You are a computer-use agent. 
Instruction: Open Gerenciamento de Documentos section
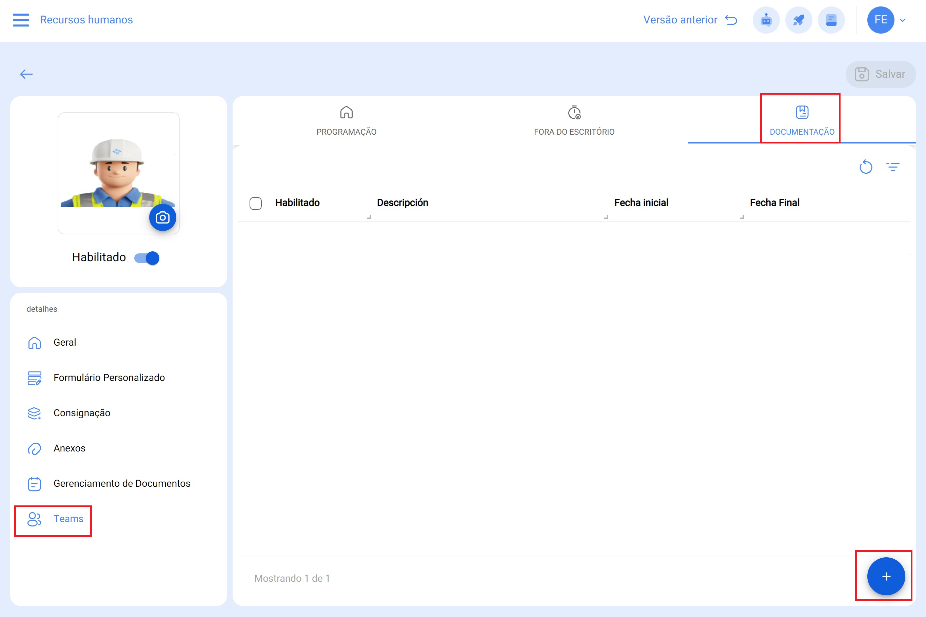pos(121,483)
